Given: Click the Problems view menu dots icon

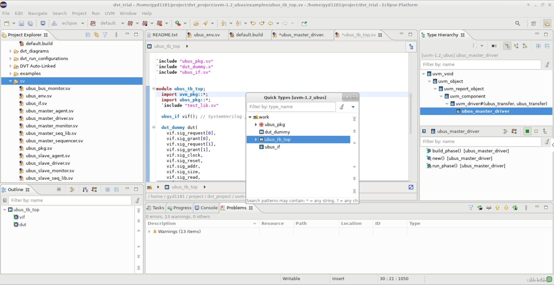Looking at the screenshot, I should coord(526,208).
